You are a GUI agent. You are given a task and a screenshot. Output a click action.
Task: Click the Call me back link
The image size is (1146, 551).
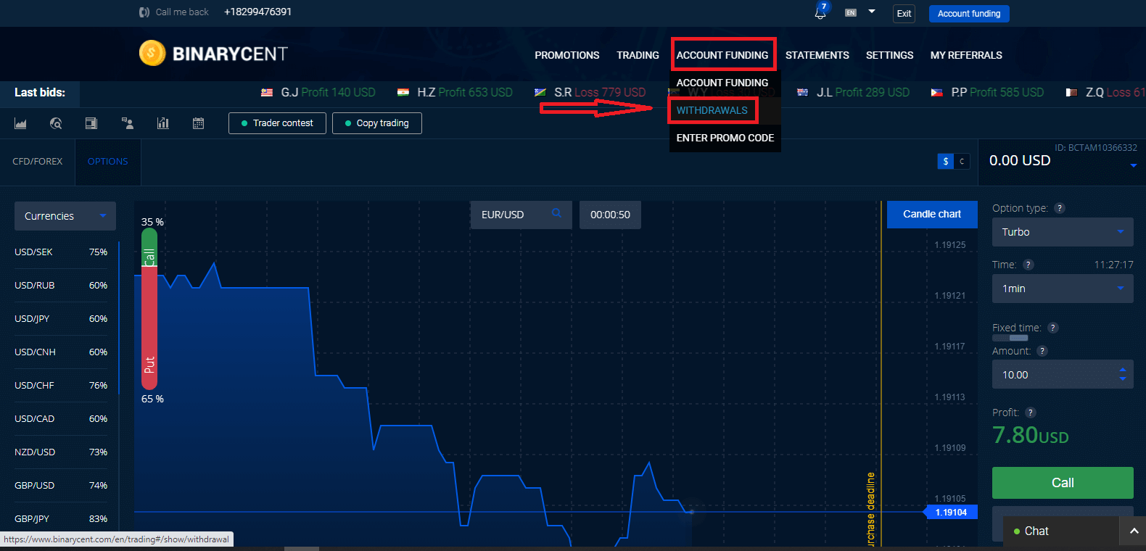(x=182, y=12)
